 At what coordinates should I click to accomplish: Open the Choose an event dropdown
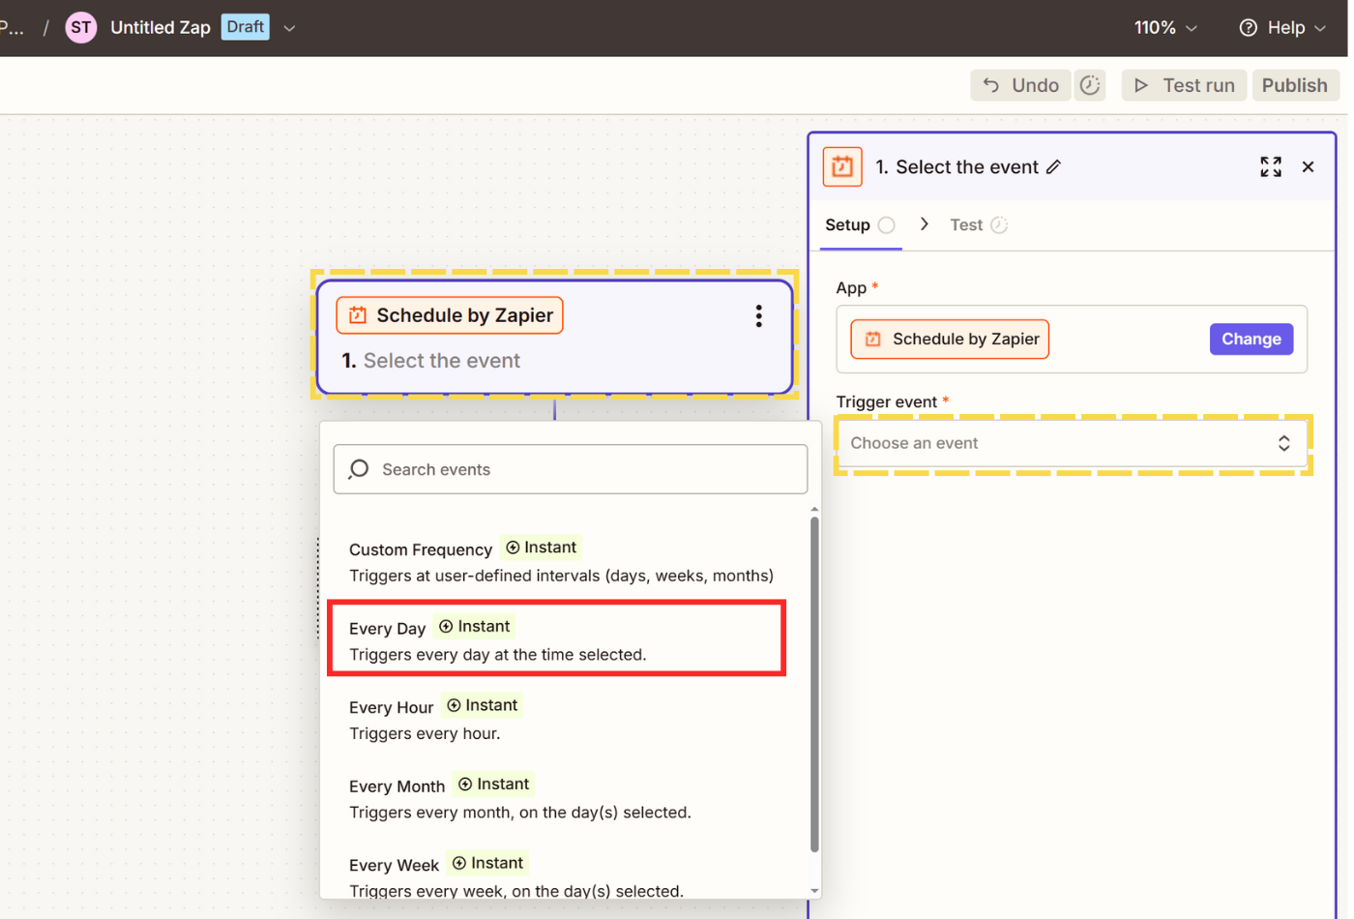[1071, 443]
